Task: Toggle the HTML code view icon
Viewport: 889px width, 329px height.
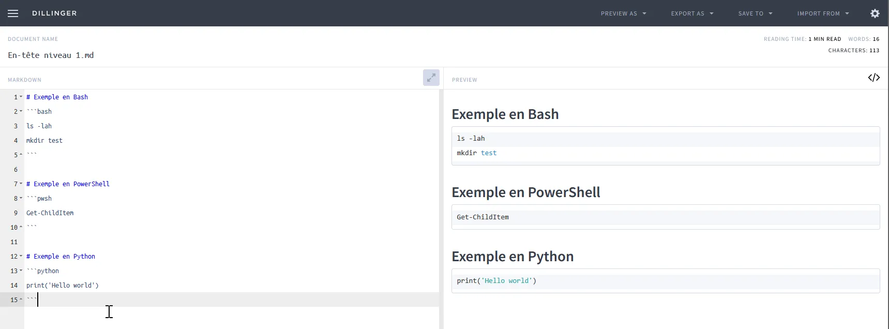Action: pos(873,78)
